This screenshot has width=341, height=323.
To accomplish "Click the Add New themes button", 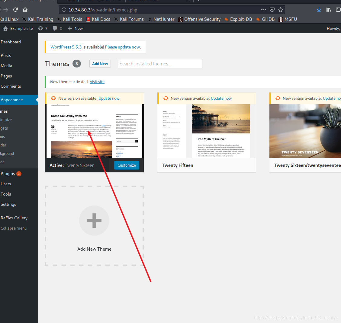I will tap(100, 64).
